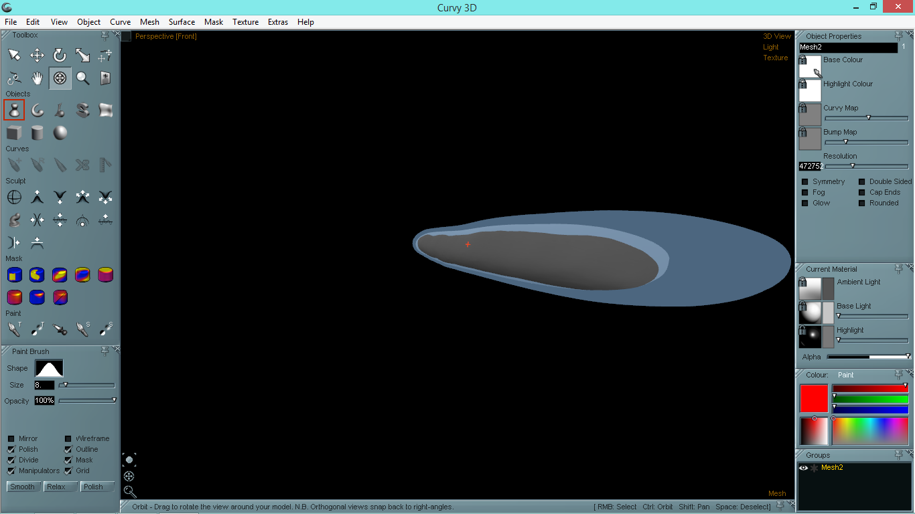
Task: Pick the red swatch in the Colour panel
Action: (813, 398)
